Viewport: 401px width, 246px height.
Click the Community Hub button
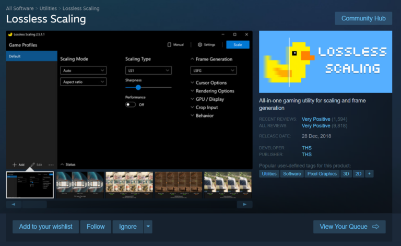point(363,18)
